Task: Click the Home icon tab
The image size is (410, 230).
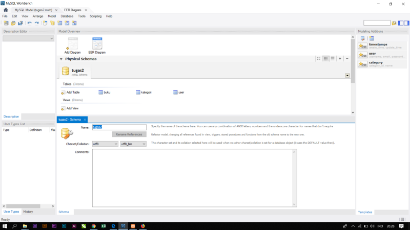Action: click(x=6, y=10)
